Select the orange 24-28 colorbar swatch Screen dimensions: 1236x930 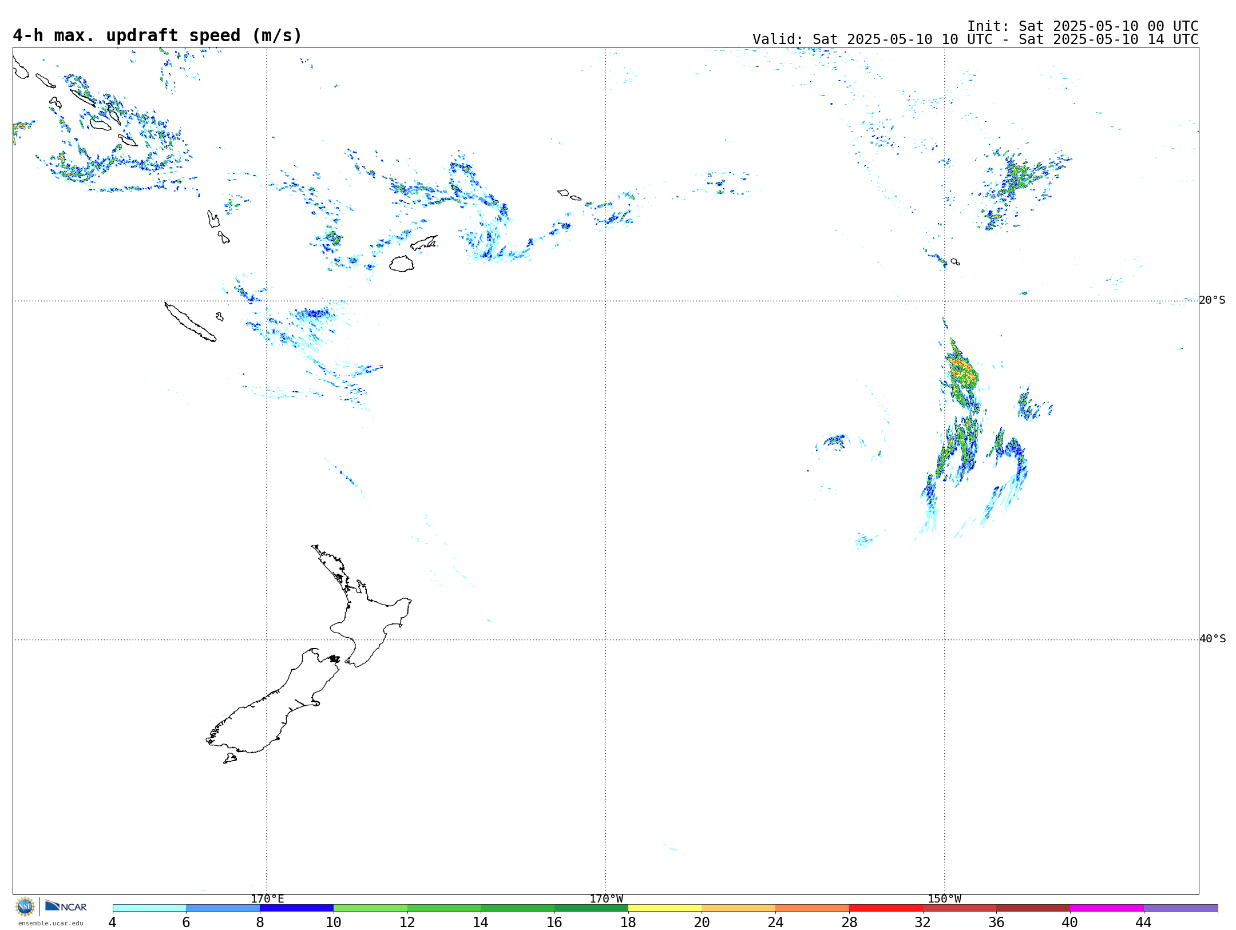[x=812, y=908]
